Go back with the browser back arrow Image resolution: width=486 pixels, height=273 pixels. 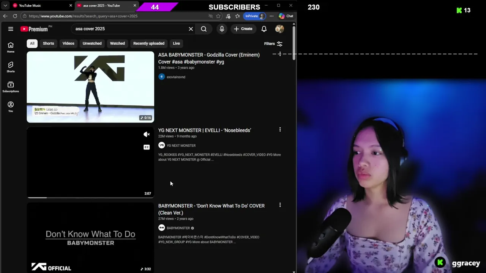click(5, 16)
